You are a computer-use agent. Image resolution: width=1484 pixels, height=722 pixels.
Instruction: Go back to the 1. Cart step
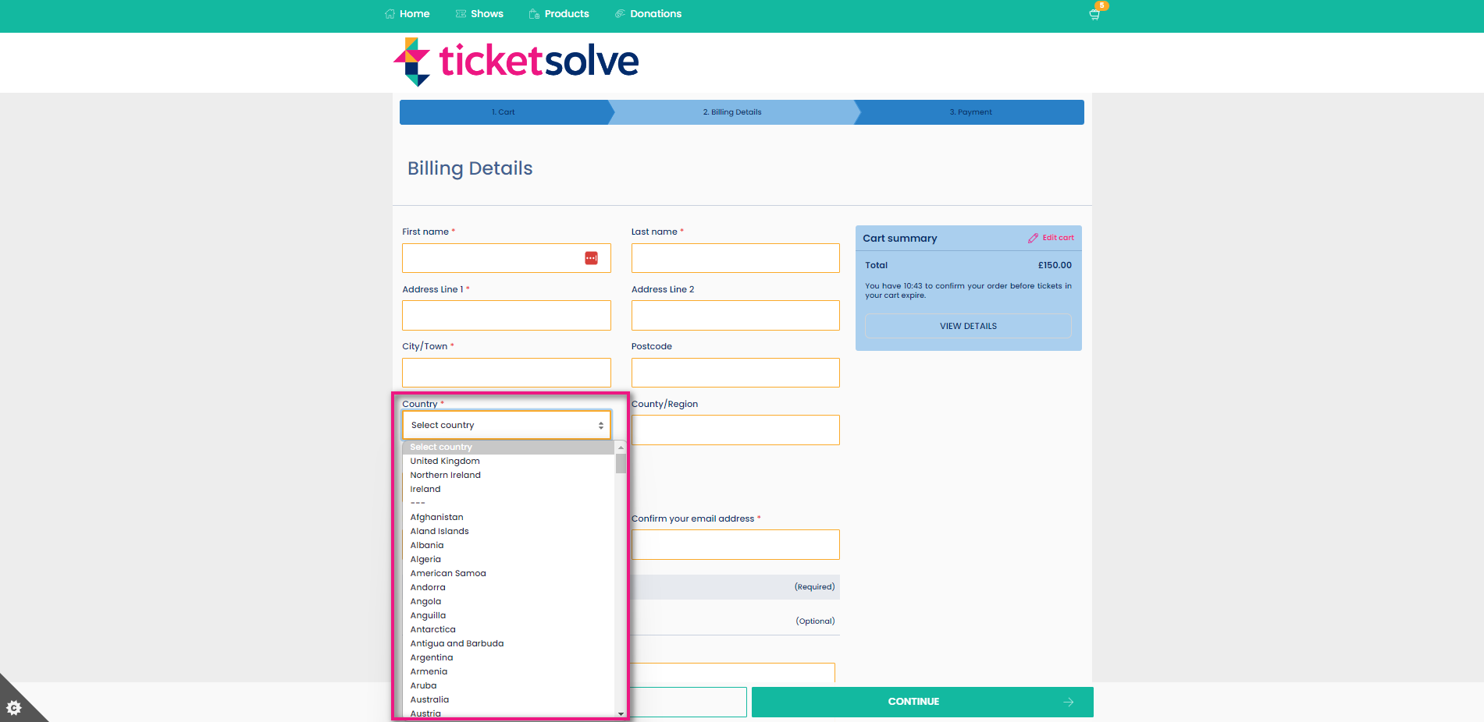tap(503, 111)
